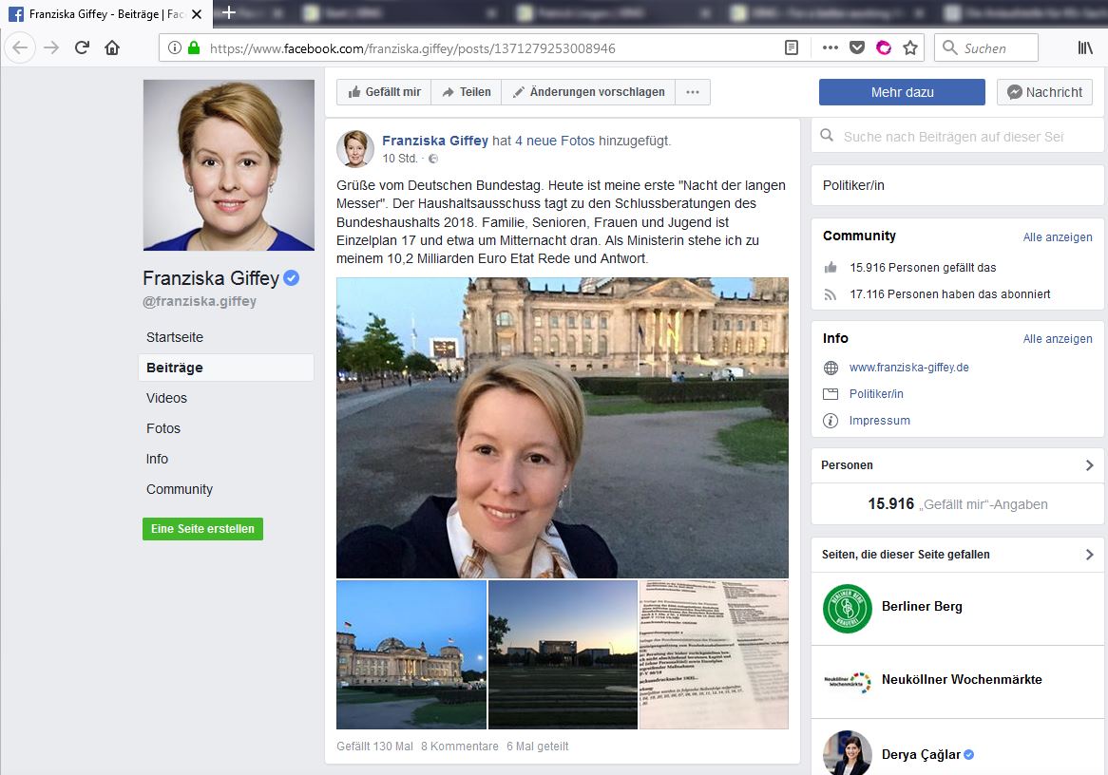This screenshot has height=775, width=1108.
Task: Select the Franziska Giffey - Beiträge tab
Action: (106, 14)
